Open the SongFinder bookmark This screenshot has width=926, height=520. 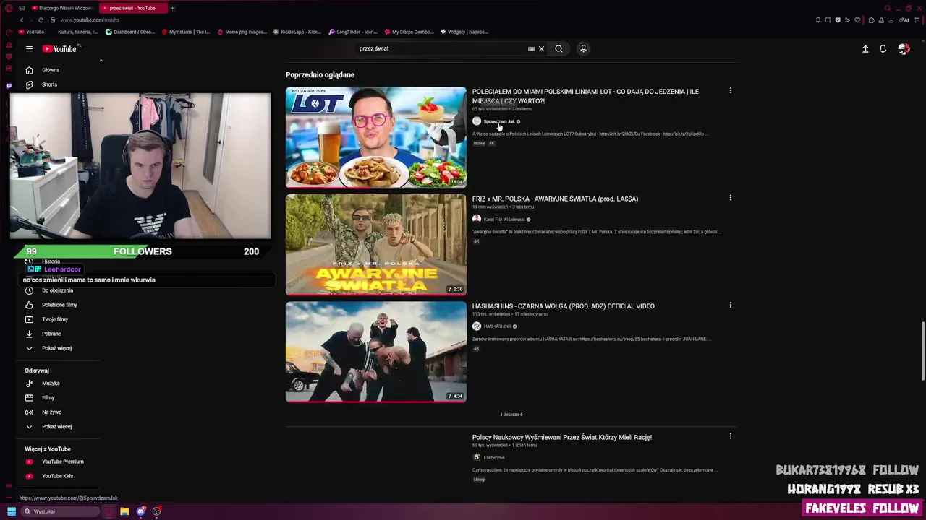[353, 32]
